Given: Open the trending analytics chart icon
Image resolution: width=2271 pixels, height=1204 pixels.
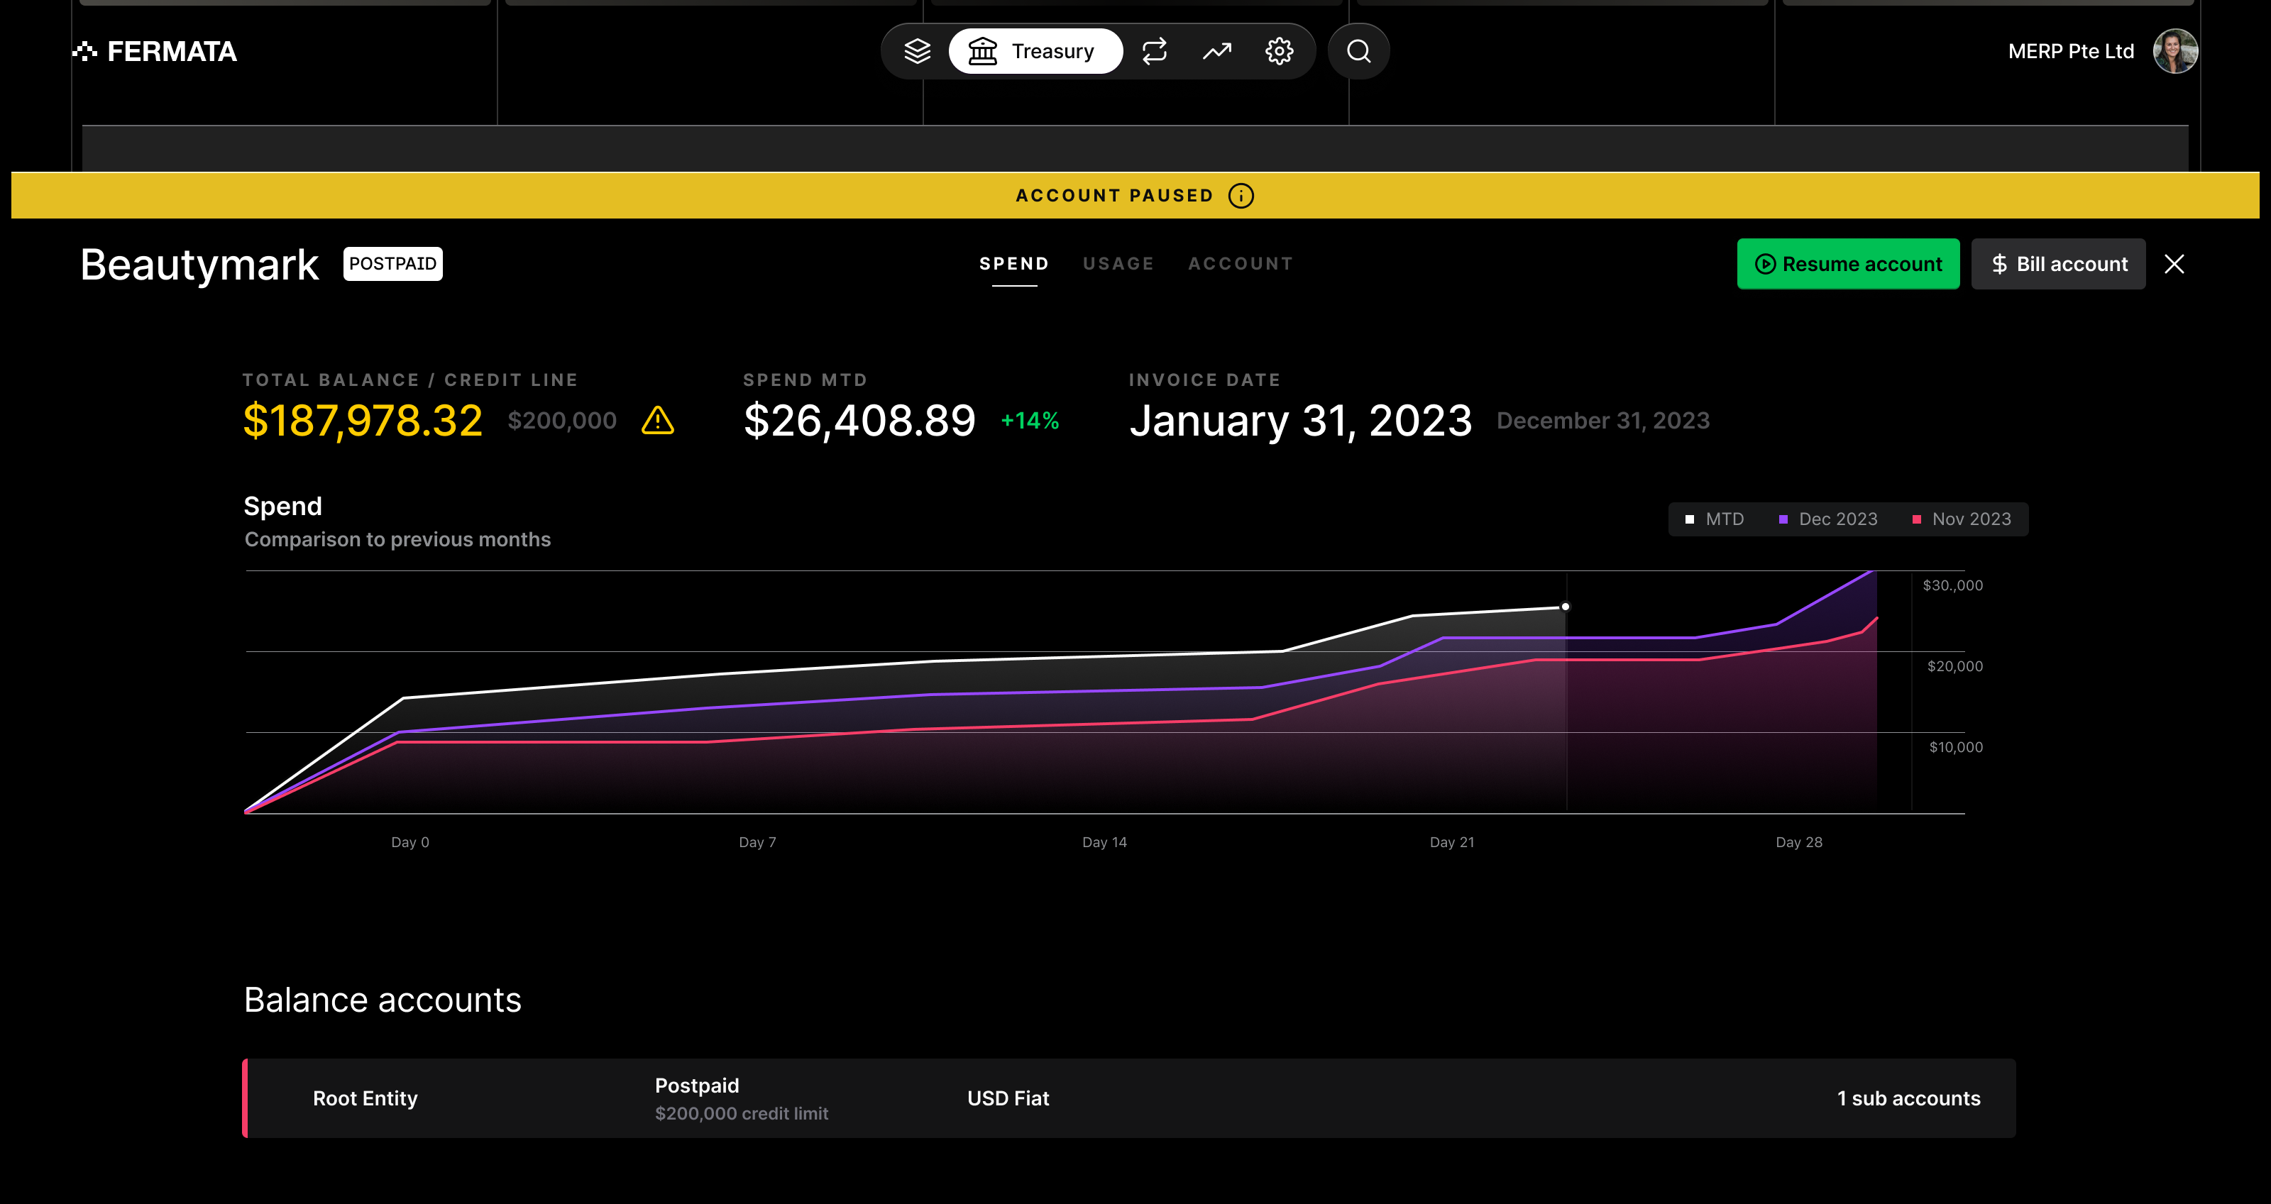Looking at the screenshot, I should tap(1216, 51).
